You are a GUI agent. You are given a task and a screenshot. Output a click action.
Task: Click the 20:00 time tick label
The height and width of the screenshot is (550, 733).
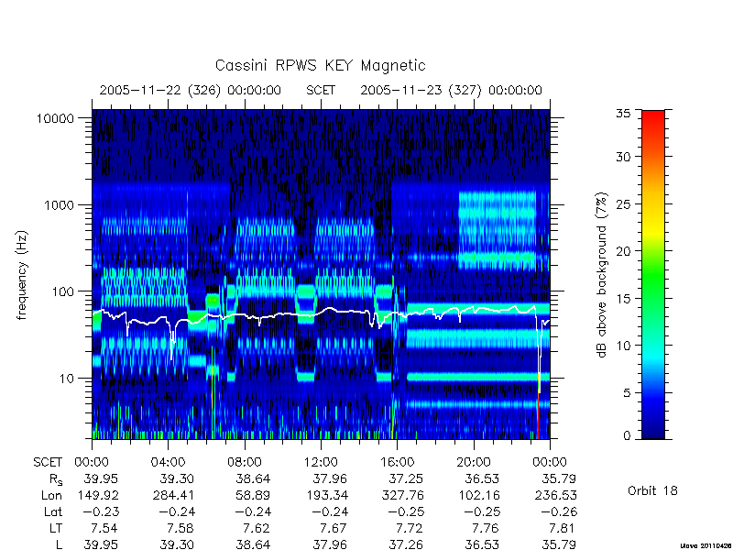pyautogui.click(x=474, y=462)
